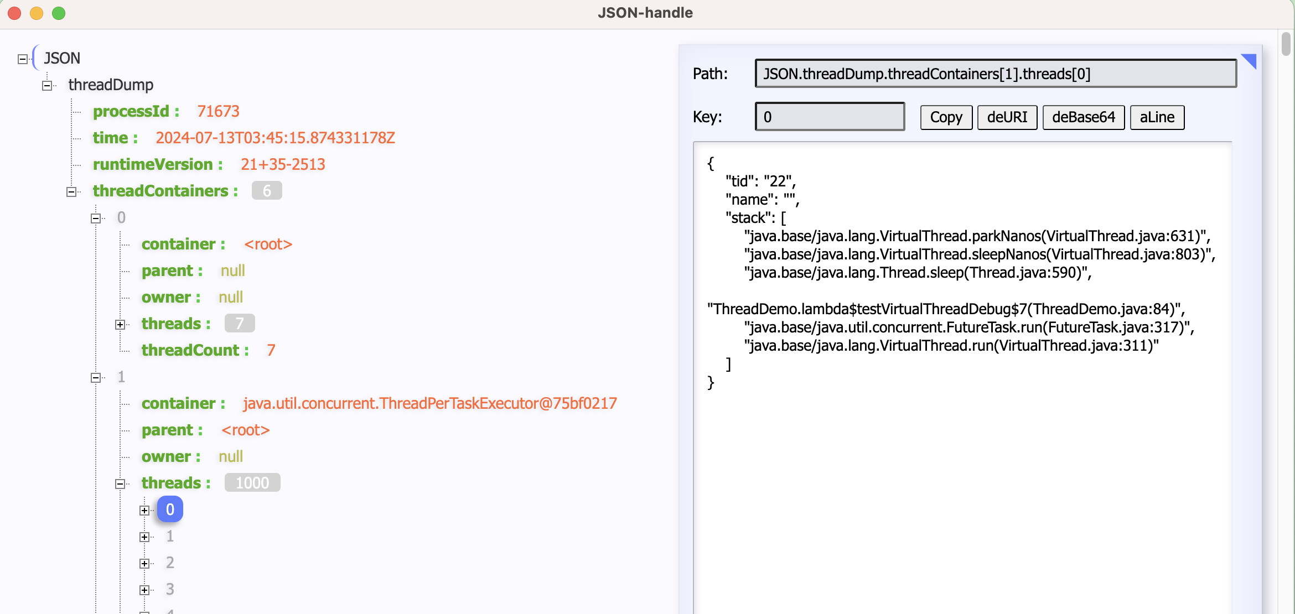Image resolution: width=1295 pixels, height=614 pixels.
Task: Select the Copy button
Action: pos(946,117)
